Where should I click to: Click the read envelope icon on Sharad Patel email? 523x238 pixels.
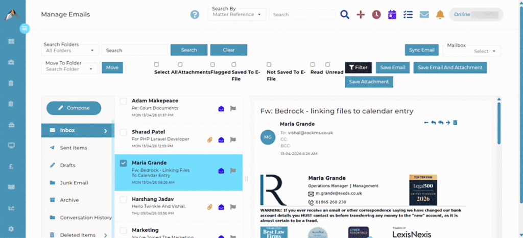tap(221, 139)
